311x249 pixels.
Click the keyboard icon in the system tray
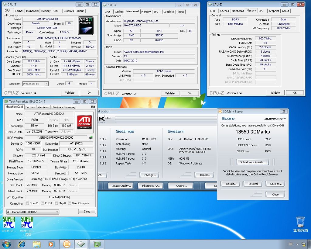[291, 244]
